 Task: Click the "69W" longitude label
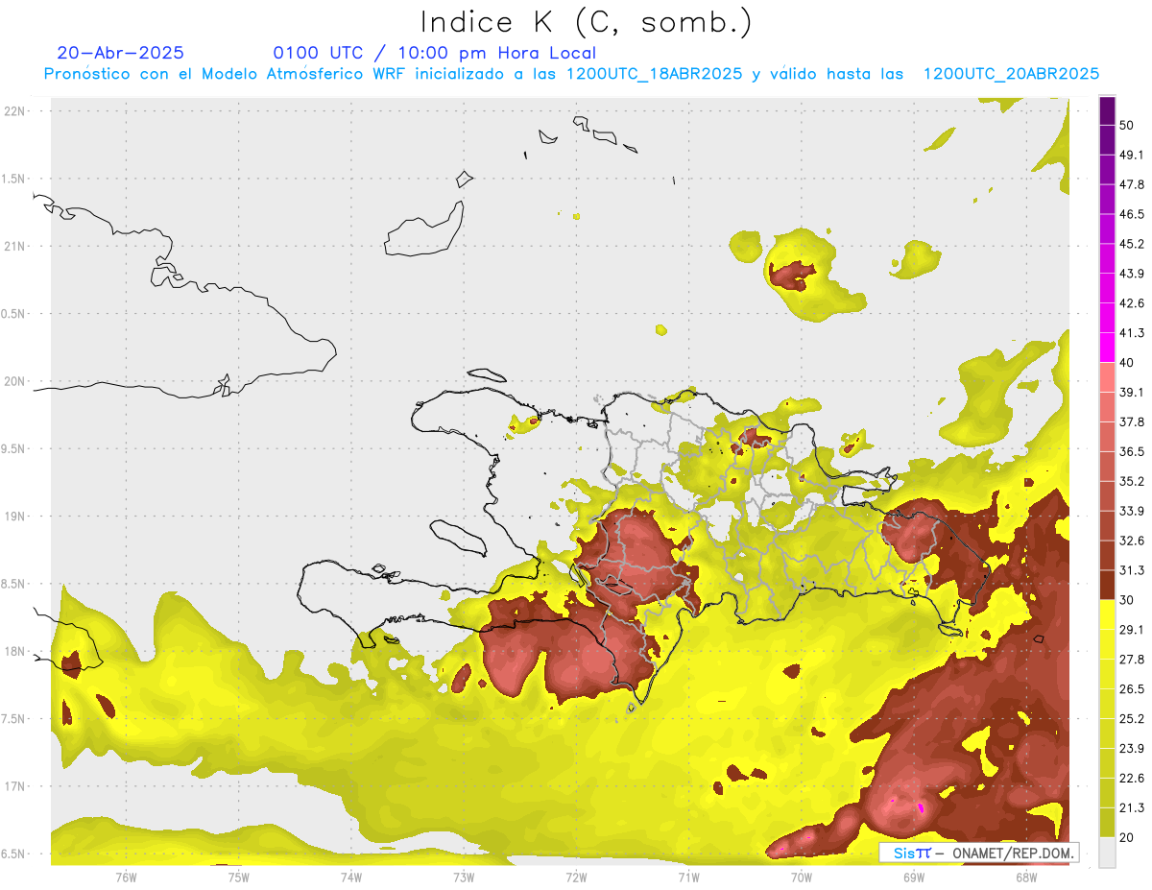coord(914,877)
